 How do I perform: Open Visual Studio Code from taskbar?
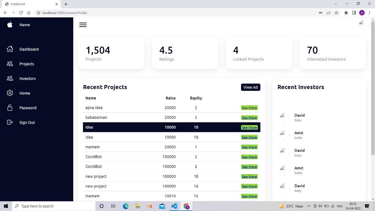click(174, 206)
